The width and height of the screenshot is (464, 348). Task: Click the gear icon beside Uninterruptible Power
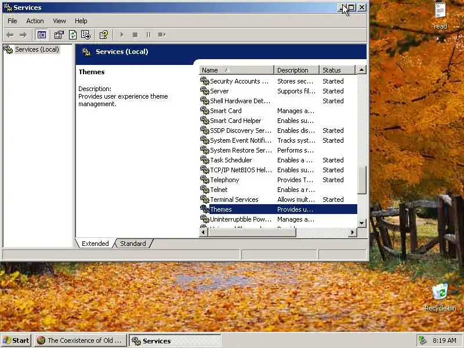coord(205,219)
